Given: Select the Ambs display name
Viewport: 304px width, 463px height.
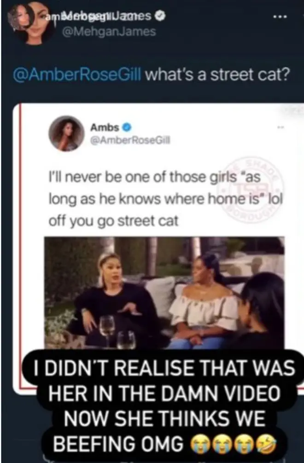Looking at the screenshot, I should click(x=105, y=128).
